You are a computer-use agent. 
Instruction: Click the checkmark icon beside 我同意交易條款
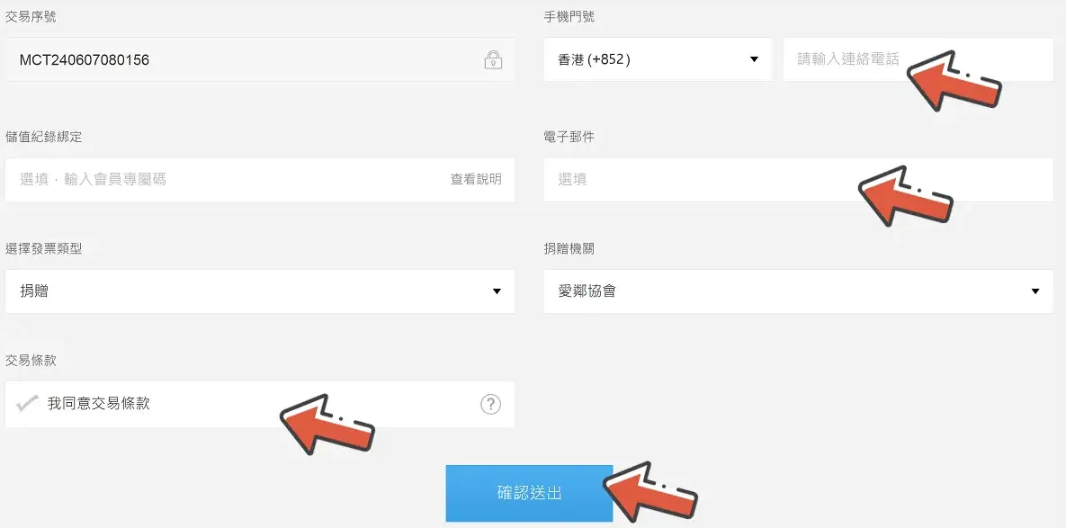26,404
